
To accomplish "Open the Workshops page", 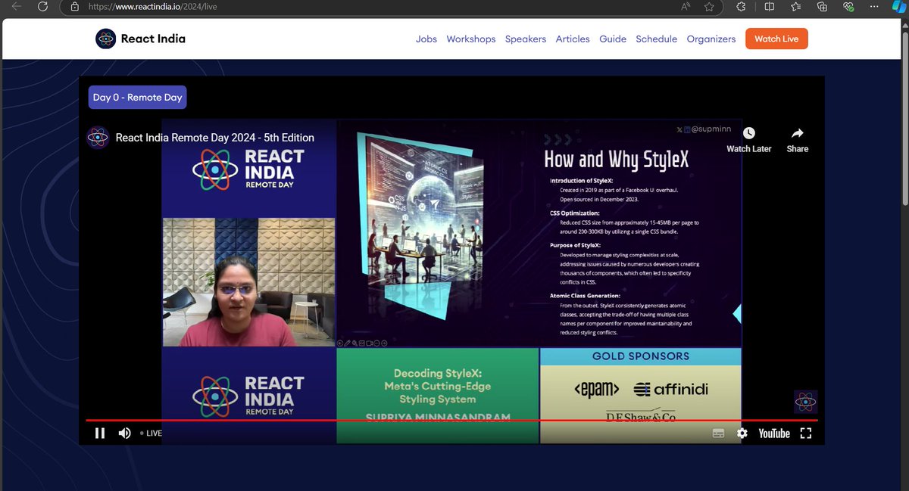I will coord(471,39).
